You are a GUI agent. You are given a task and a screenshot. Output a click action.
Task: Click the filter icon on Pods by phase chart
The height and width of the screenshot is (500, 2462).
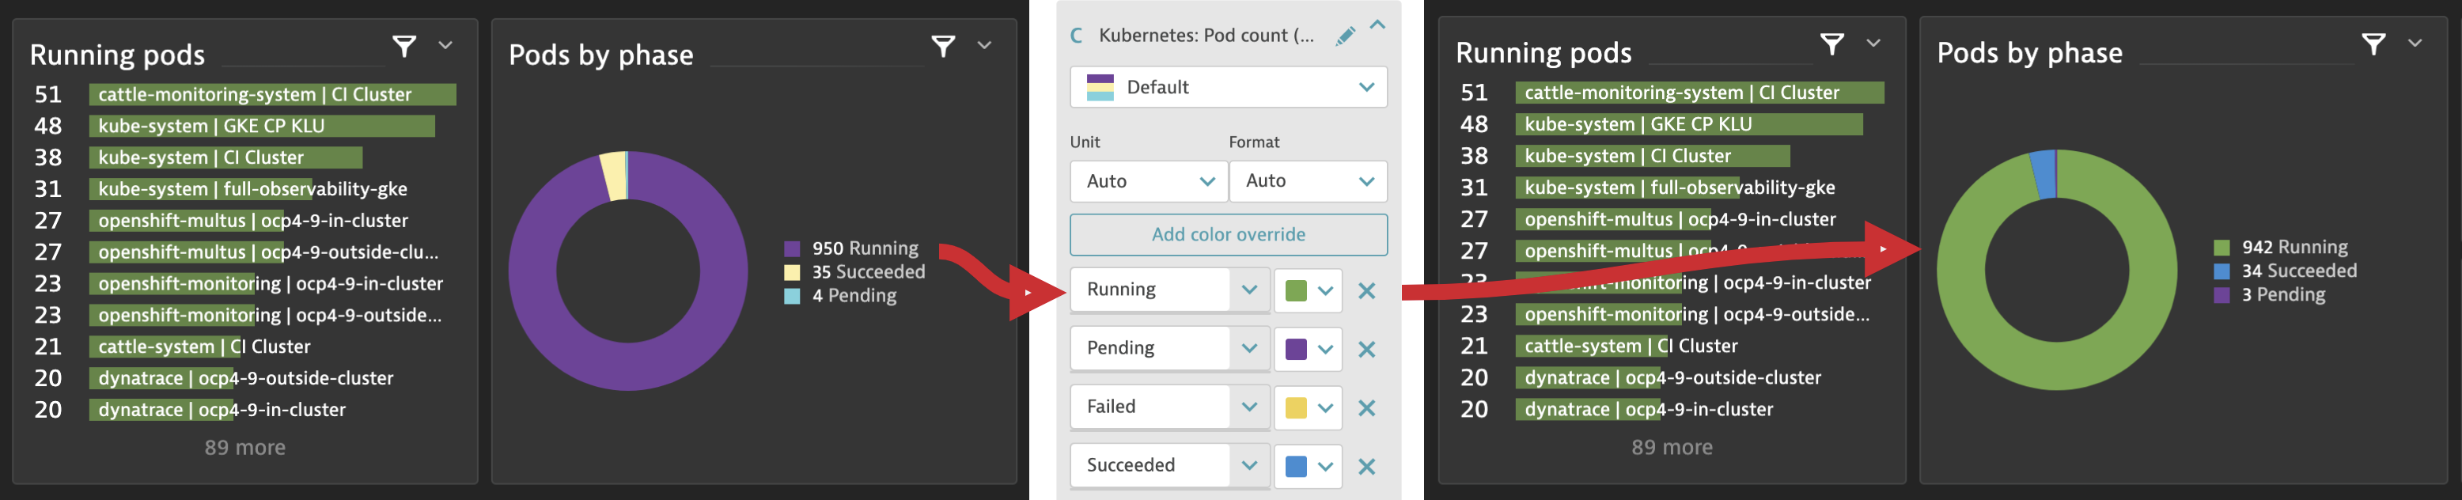tap(945, 45)
